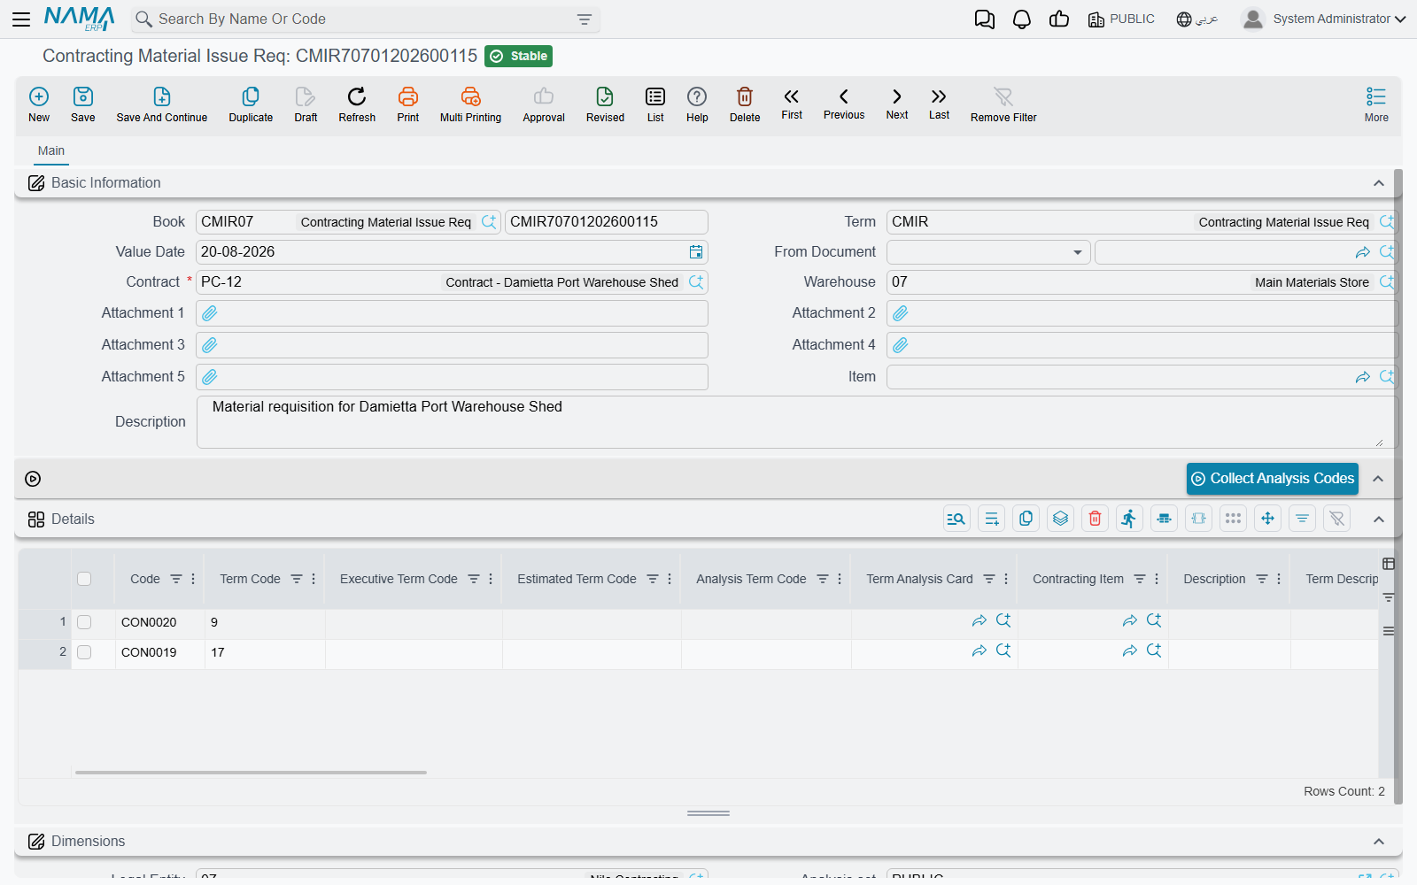Viewport: 1417px width, 885px height.
Task: Check the row CON0020 checkbox
Action: click(84, 622)
